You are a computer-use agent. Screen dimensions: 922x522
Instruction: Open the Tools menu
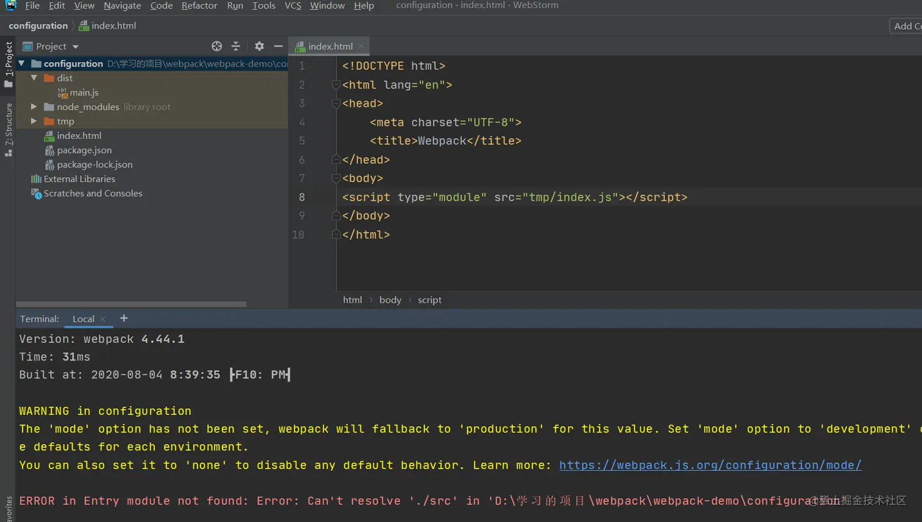[x=264, y=5]
